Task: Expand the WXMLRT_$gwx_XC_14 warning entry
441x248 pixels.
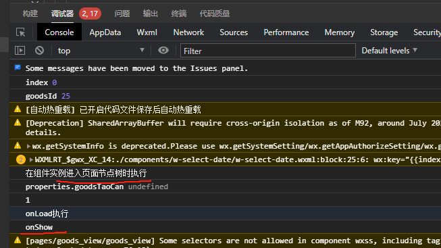Action: pyautogui.click(x=31, y=159)
